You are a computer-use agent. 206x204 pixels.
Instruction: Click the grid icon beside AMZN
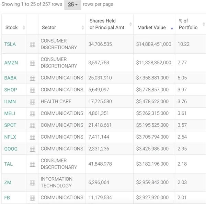pyautogui.click(x=33, y=63)
